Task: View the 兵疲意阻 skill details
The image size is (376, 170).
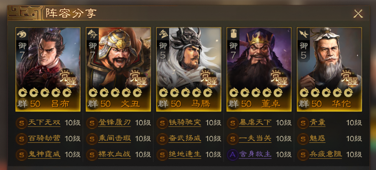Action: point(325,154)
